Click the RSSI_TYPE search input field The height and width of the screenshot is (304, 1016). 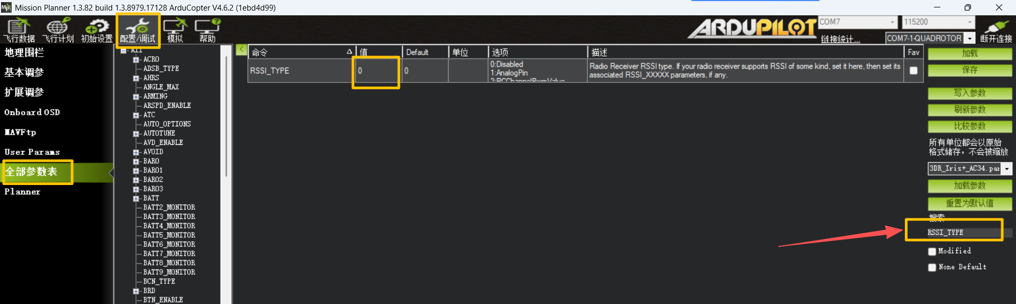954,232
